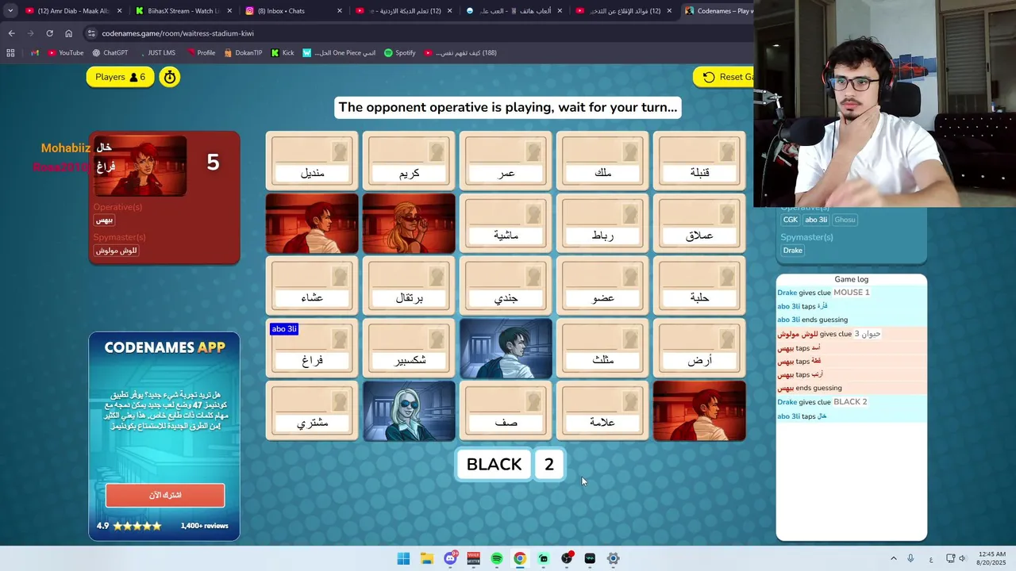Tap the word card علامة
The width and height of the screenshot is (1016, 571).
(x=602, y=411)
